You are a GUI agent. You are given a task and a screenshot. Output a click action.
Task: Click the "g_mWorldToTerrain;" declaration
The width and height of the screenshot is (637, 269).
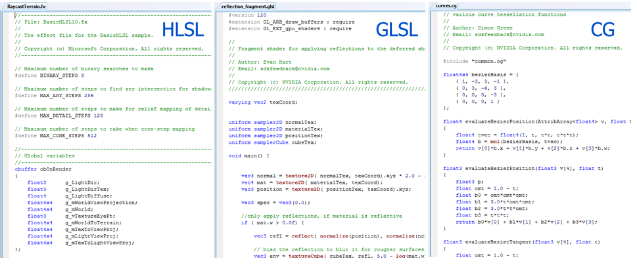pyautogui.click(x=93, y=222)
